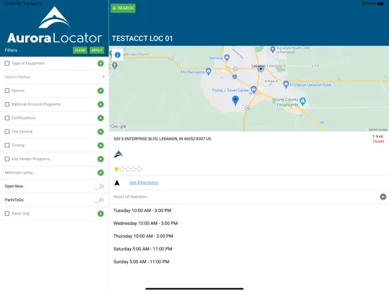Check the Certifications checkbox

point(7,118)
